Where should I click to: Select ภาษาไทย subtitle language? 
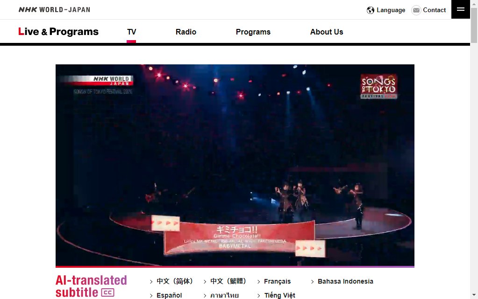point(224,295)
